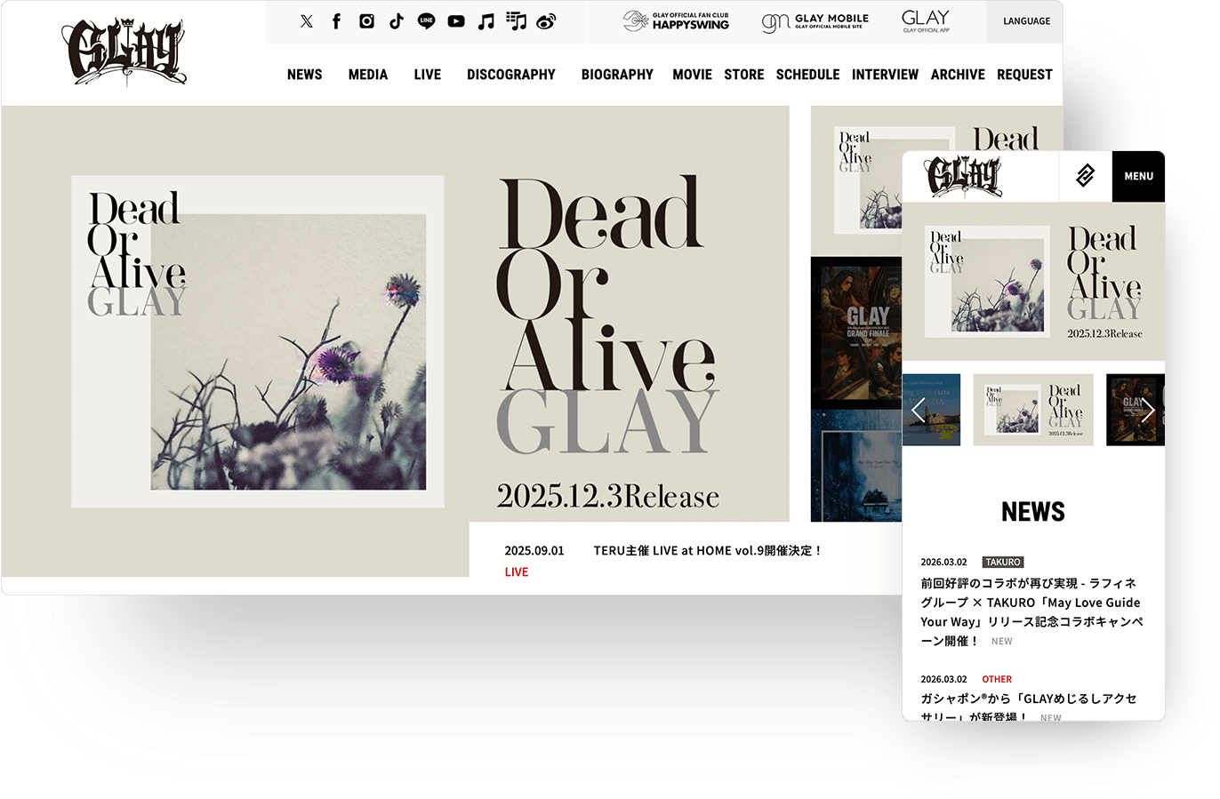
Task: Switch to the DISCOGRAPHY section
Action: pos(511,75)
